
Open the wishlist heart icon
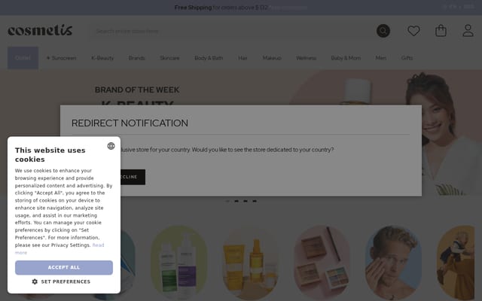pos(413,31)
